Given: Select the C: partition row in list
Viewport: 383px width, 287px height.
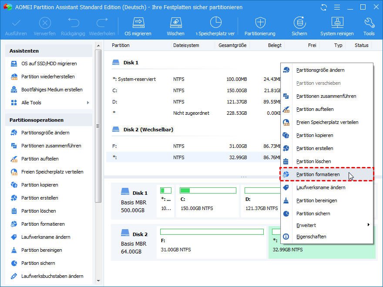Looking at the screenshot, I should [x=193, y=90].
